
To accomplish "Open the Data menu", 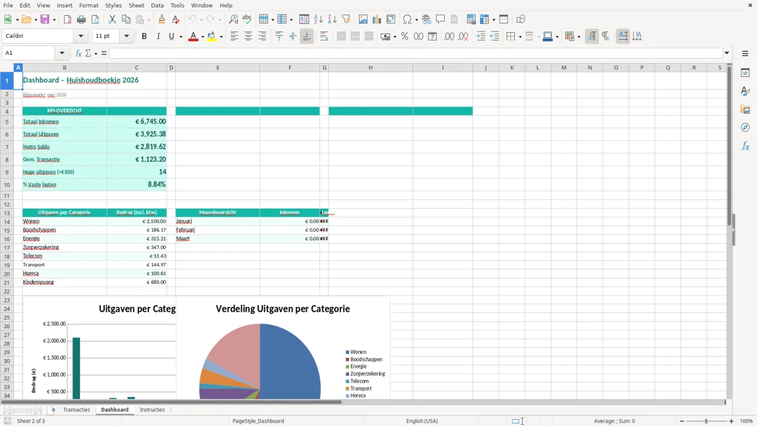I will click(x=157, y=5).
